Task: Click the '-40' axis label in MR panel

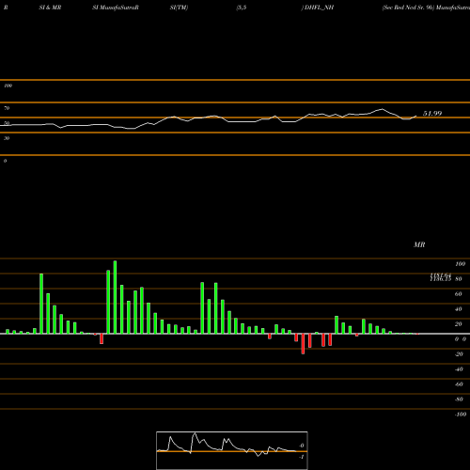Action: tap(459, 369)
